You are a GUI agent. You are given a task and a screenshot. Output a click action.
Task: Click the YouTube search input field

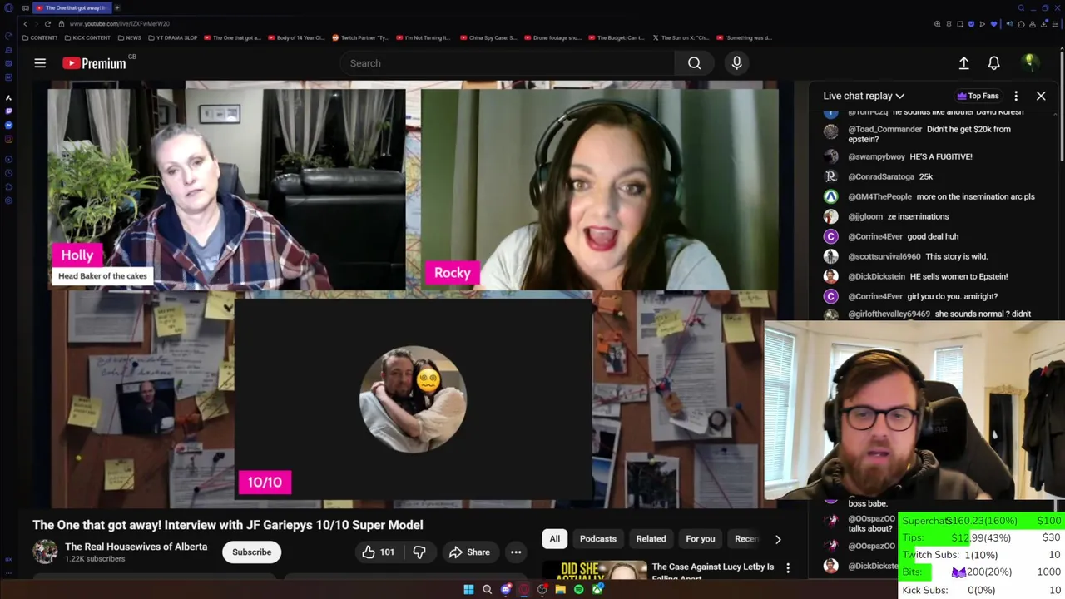pos(508,63)
